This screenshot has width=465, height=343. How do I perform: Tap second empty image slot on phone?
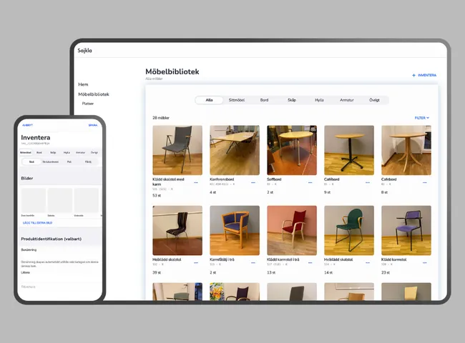[60, 200]
